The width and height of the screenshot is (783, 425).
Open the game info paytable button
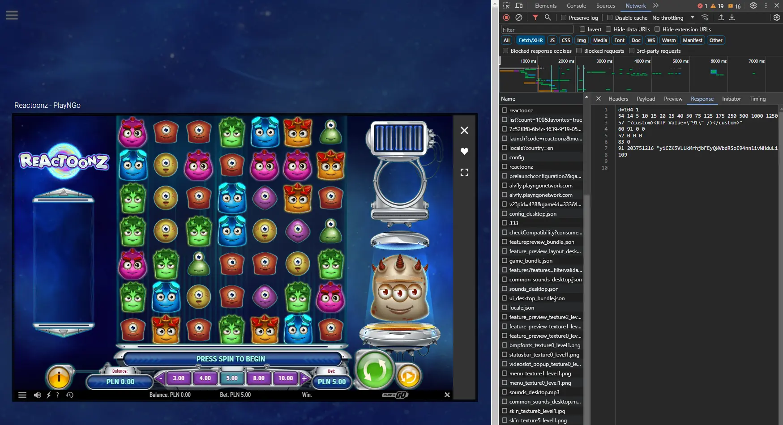(x=59, y=377)
